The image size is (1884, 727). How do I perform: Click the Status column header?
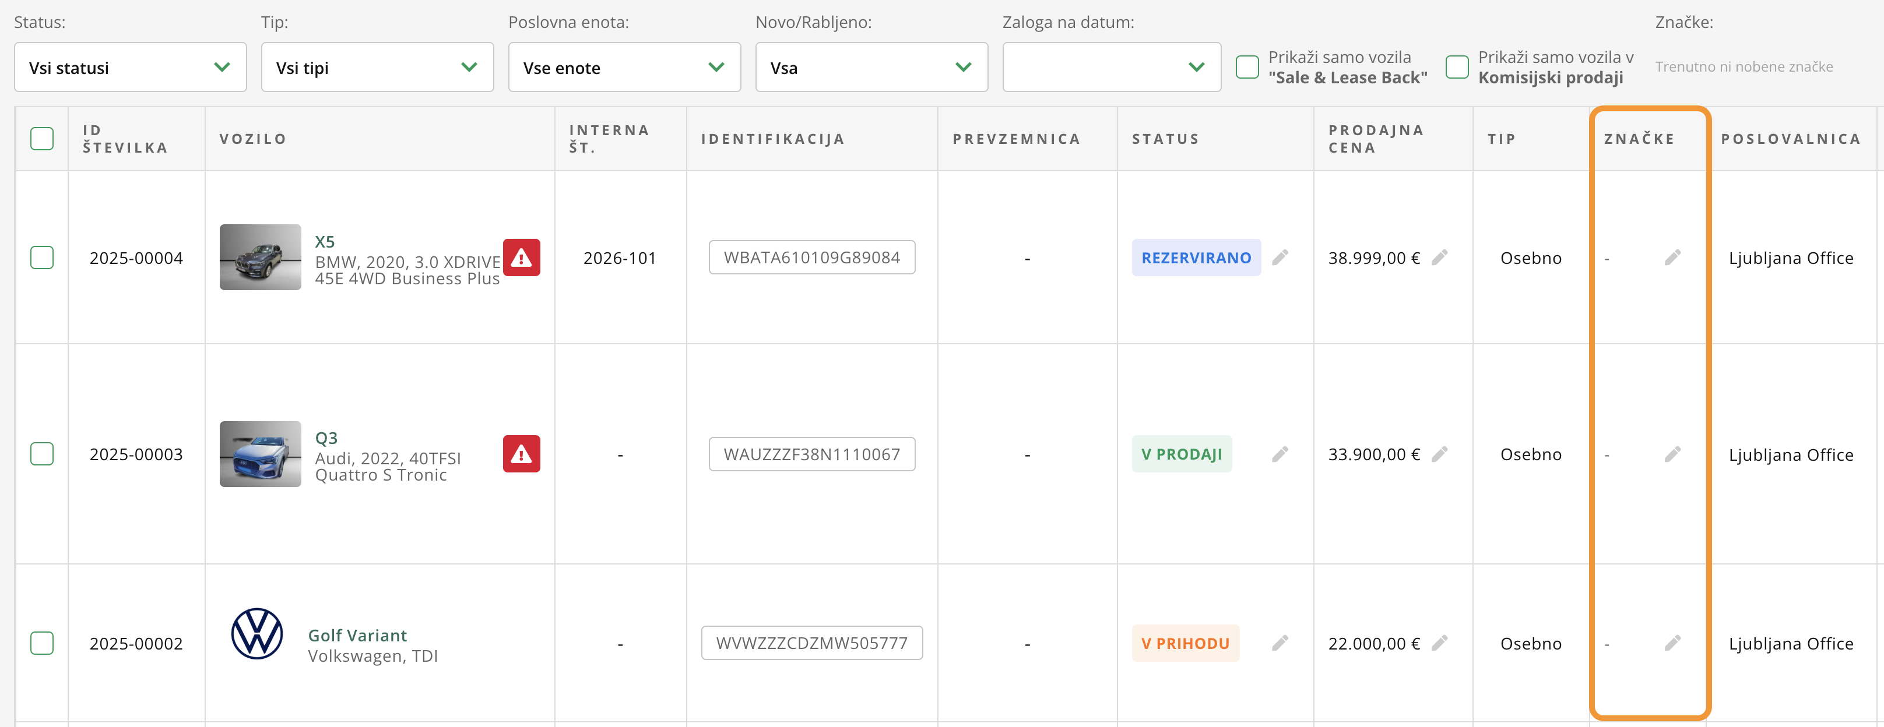click(1165, 139)
